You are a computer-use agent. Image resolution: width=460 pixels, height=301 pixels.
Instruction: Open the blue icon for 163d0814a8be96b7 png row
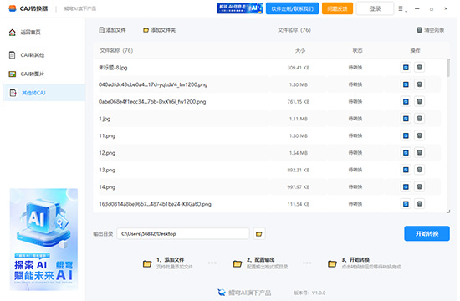(x=406, y=204)
